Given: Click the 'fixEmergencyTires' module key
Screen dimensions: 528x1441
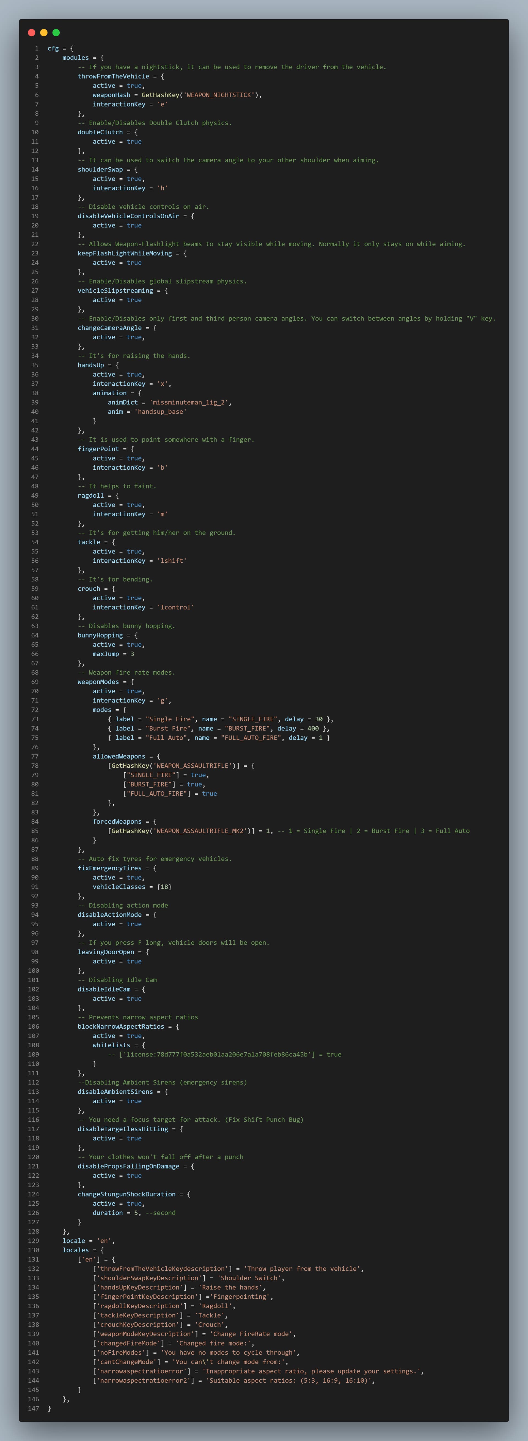Looking at the screenshot, I should (x=109, y=869).
